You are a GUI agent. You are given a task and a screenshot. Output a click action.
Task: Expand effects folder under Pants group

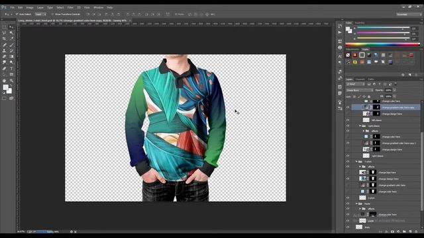click(360, 209)
